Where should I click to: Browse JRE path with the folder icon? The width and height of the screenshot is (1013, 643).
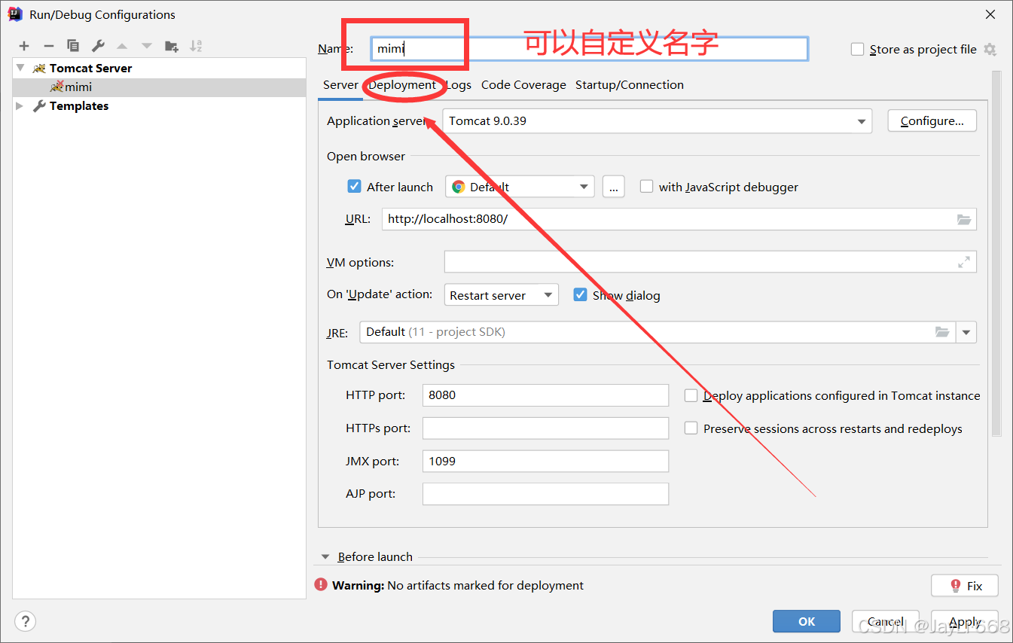(942, 332)
